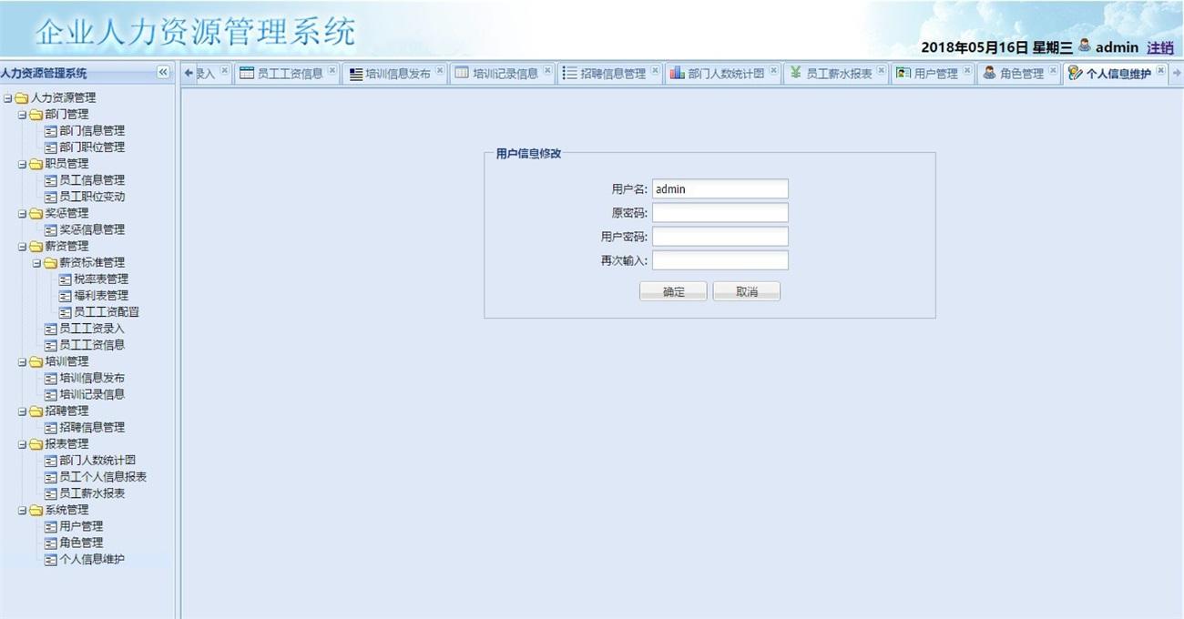Image resolution: width=1184 pixels, height=619 pixels.
Task: Collapse the sidebar with double-arrow icon
Action: [x=163, y=73]
